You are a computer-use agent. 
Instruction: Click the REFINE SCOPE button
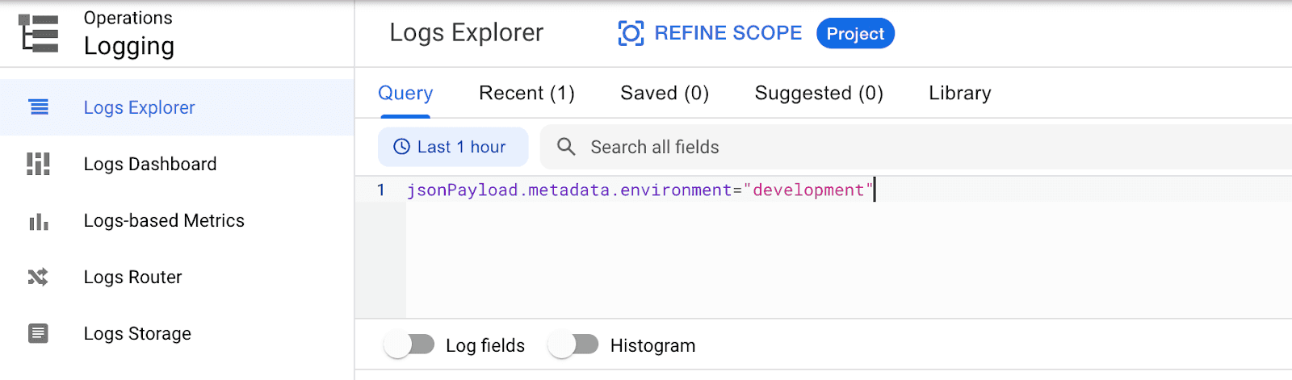coord(711,33)
